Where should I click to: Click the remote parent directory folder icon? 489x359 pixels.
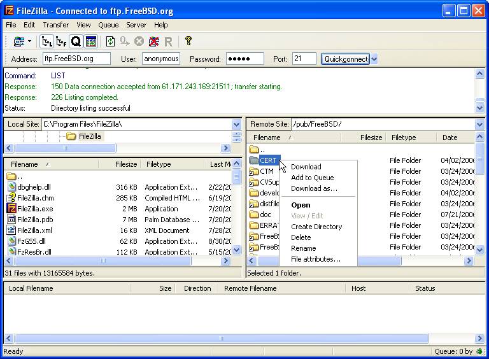(x=253, y=150)
